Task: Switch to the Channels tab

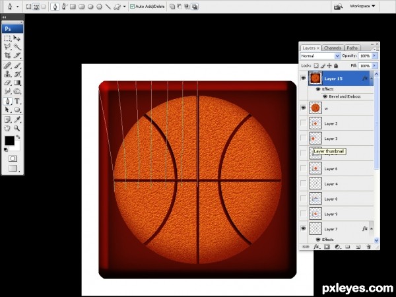Action: 333,48
